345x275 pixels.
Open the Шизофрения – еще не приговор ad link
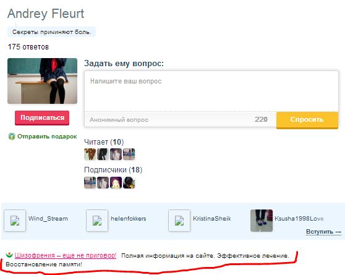coord(66,255)
